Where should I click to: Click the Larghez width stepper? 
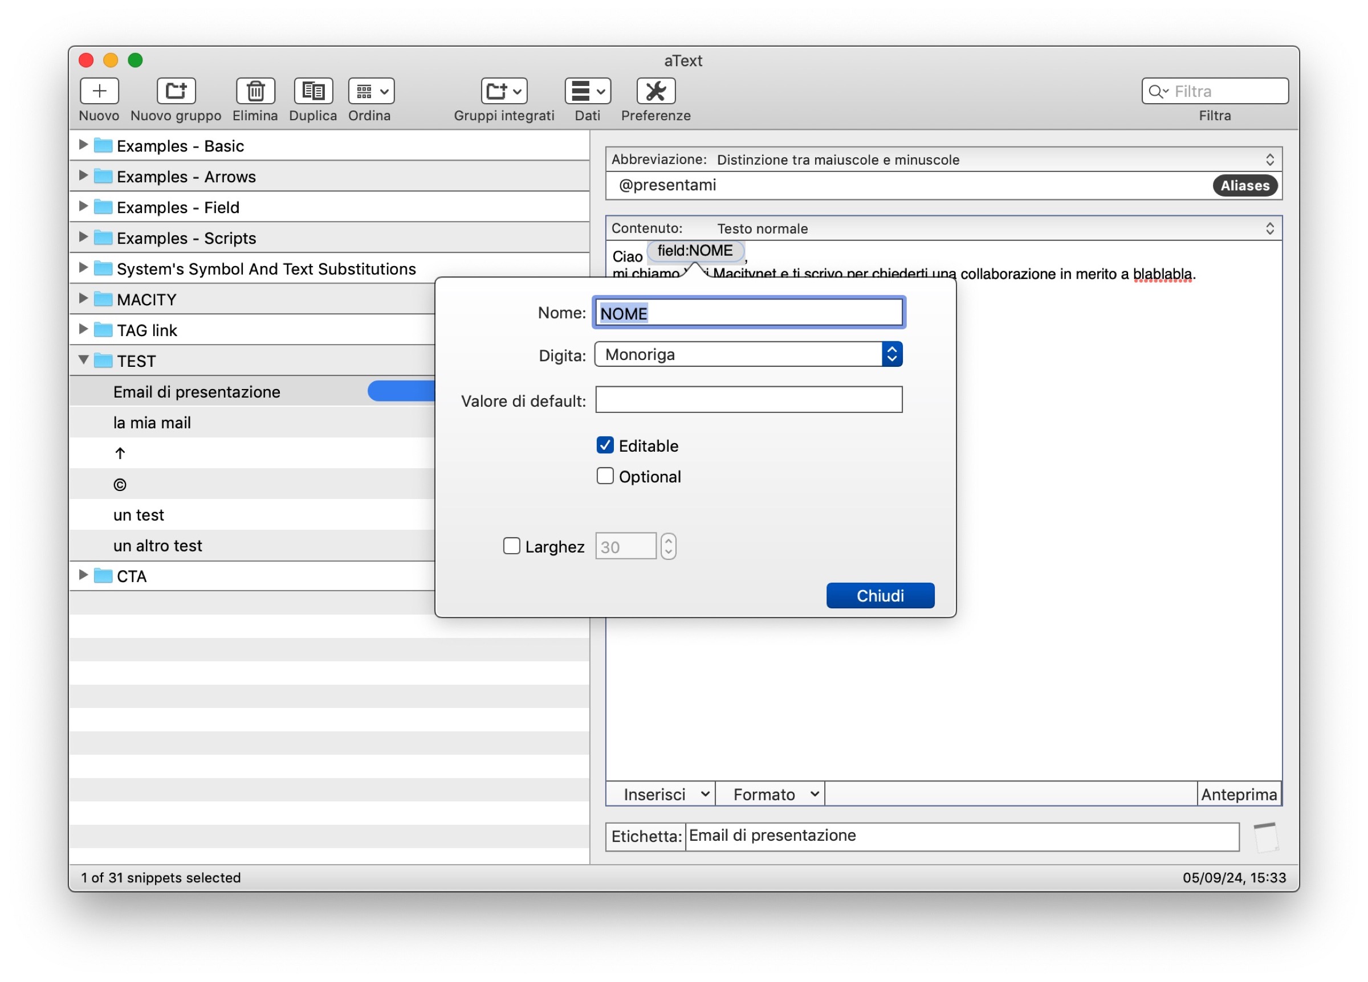pos(667,546)
